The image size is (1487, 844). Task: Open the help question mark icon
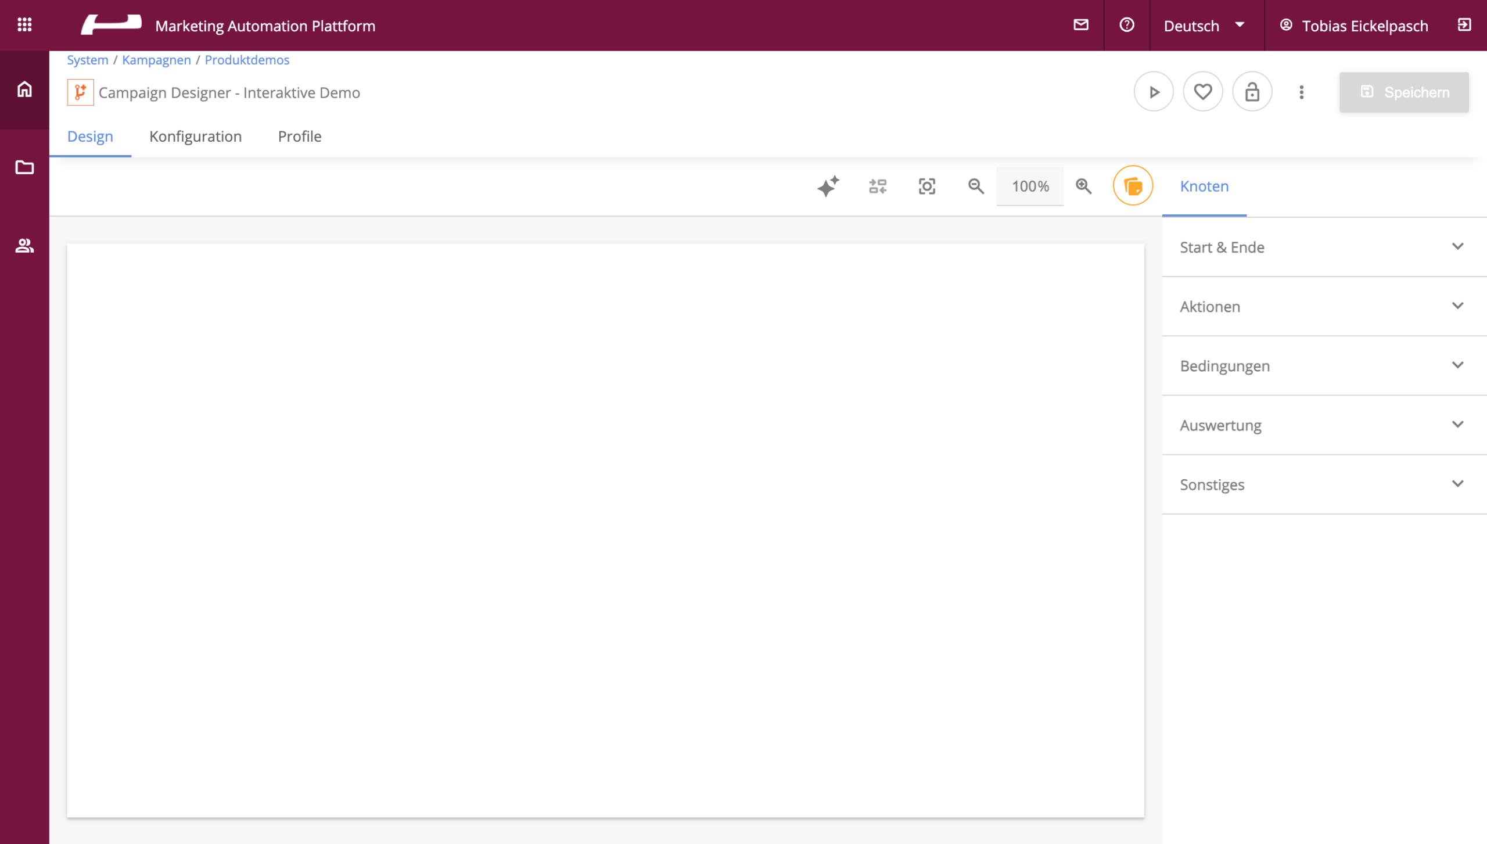tap(1126, 25)
